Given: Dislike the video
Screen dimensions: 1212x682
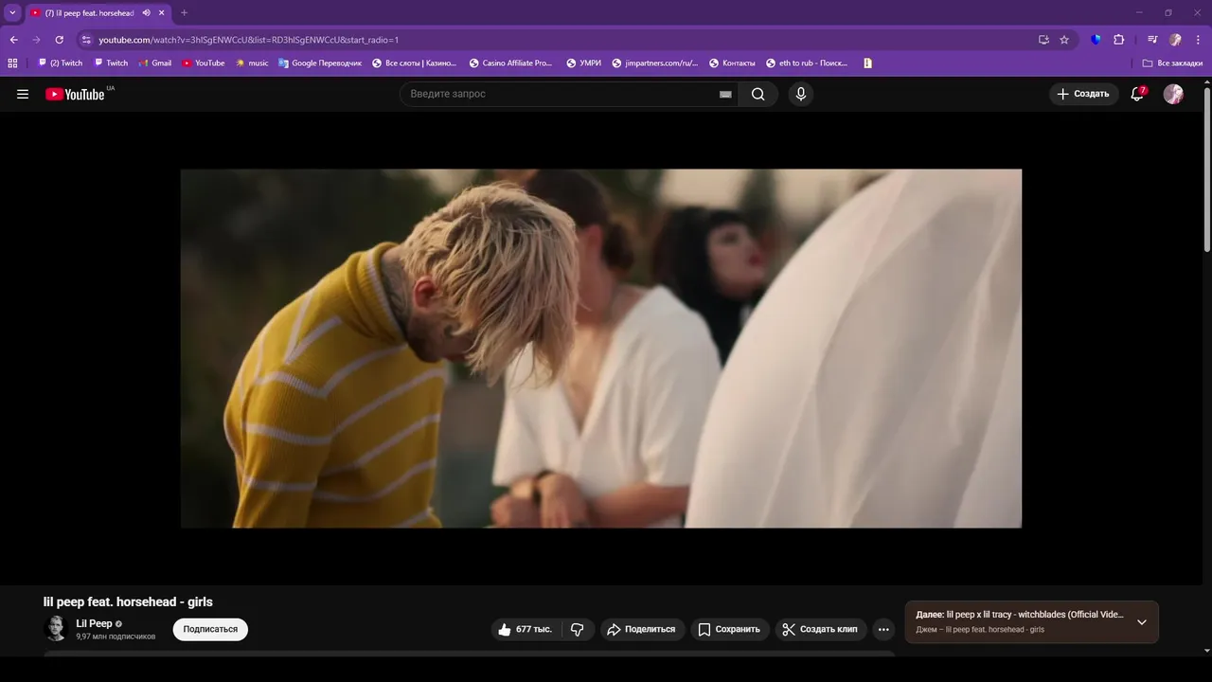Looking at the screenshot, I should coord(578,629).
